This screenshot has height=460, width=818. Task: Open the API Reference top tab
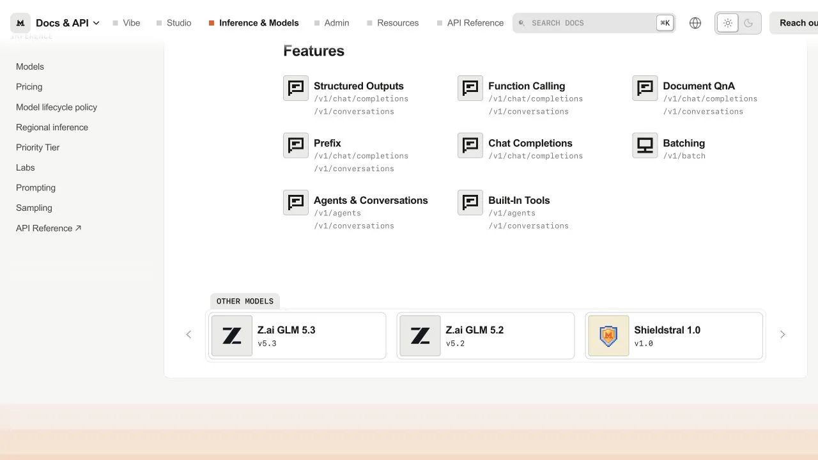tap(470, 23)
